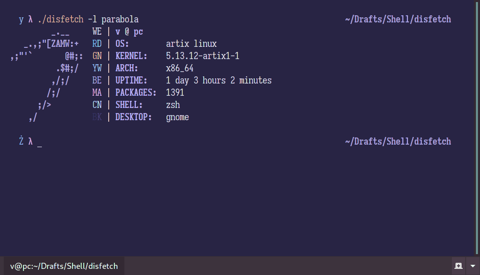The width and height of the screenshot is (480, 275).
Task: Click the 'UPTIME:' label
Action: coord(131,80)
